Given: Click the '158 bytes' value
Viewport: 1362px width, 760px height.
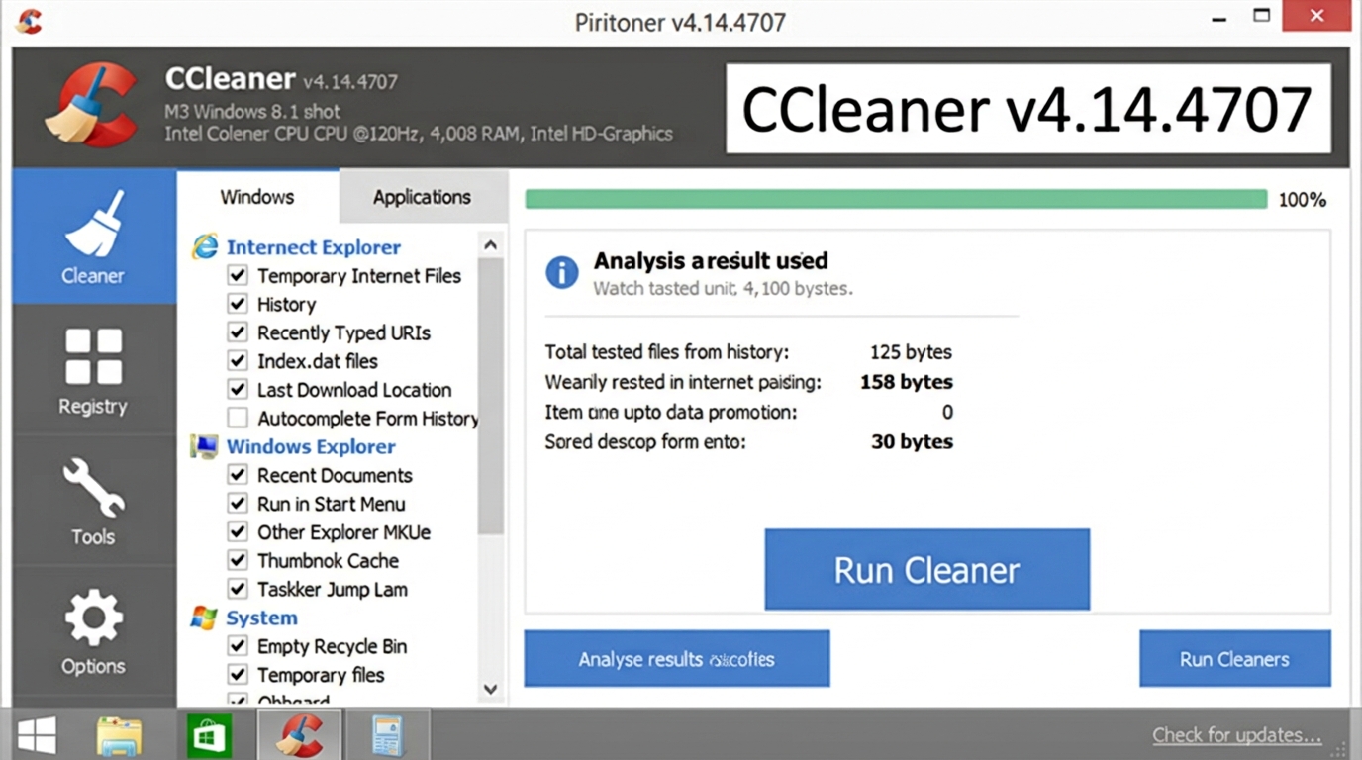Looking at the screenshot, I should pyautogui.click(x=907, y=382).
